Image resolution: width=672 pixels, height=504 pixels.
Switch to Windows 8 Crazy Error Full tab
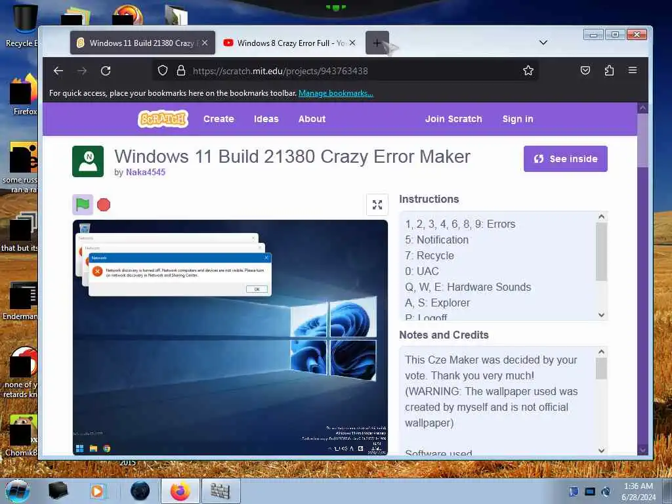[x=289, y=43]
